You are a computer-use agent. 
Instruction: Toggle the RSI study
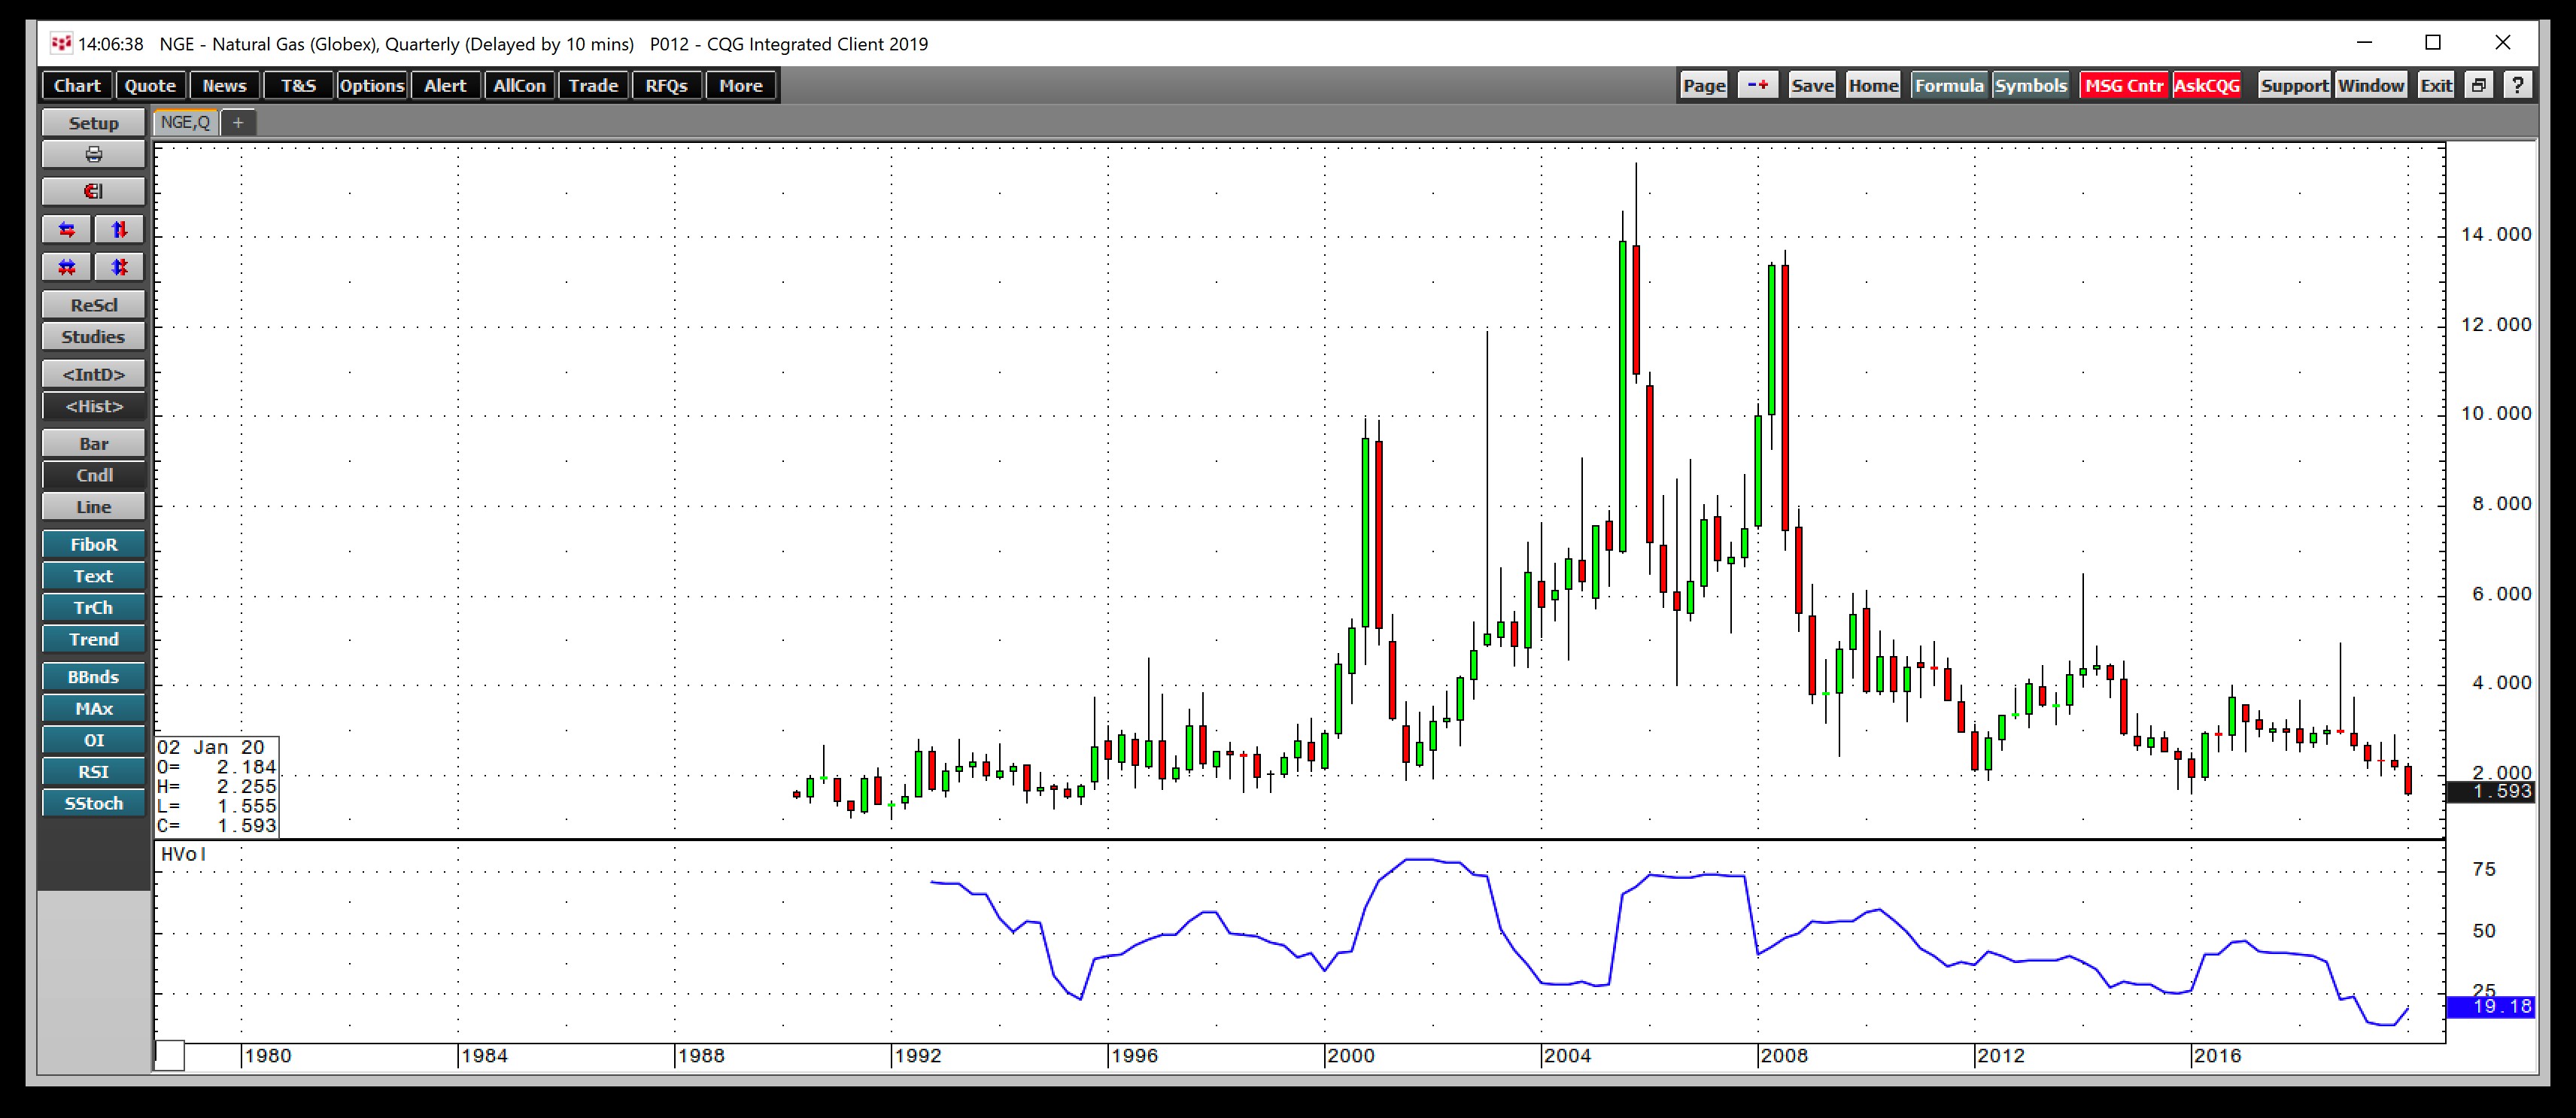93,772
